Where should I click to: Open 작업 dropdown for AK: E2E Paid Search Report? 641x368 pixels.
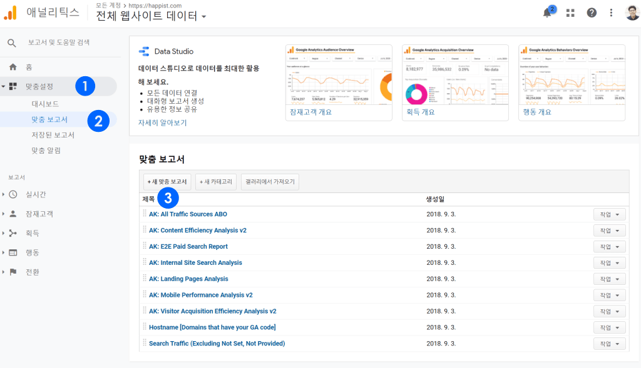608,246
